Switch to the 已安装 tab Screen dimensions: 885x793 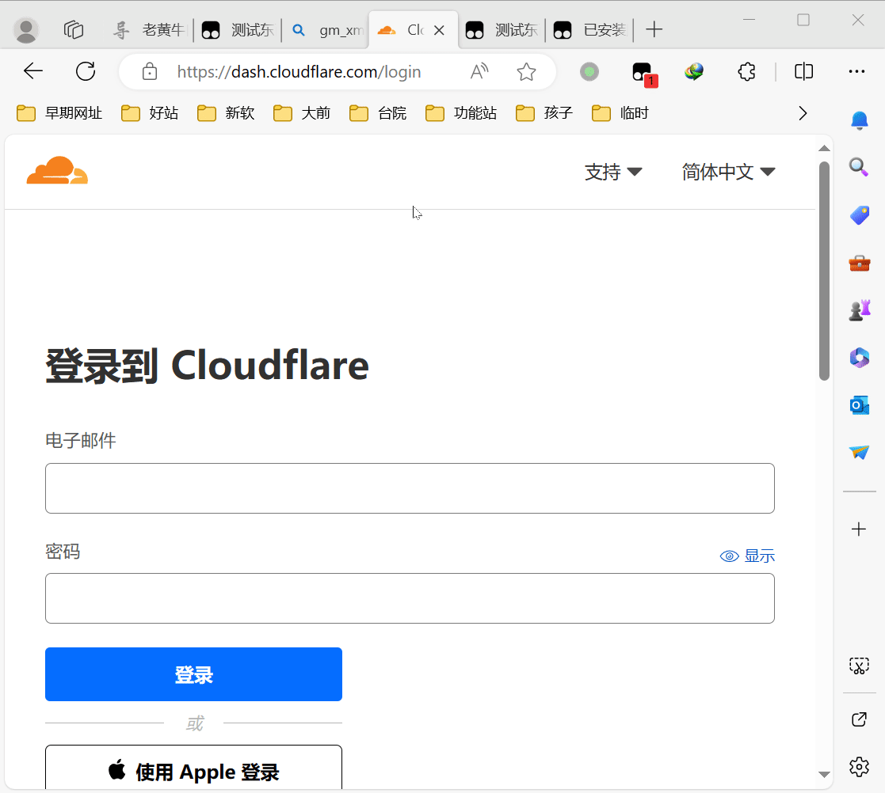(x=592, y=30)
